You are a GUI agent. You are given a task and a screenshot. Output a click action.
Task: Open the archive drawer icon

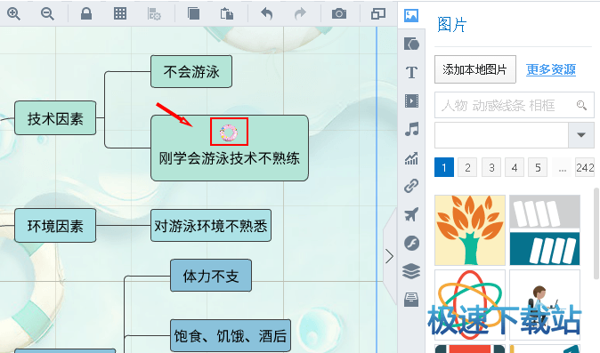coord(411,300)
